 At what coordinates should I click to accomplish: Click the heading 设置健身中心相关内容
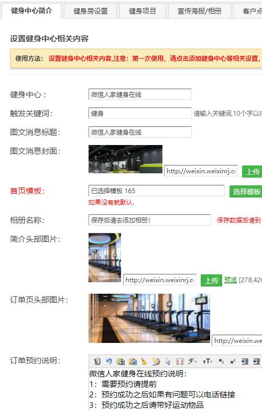(49, 39)
